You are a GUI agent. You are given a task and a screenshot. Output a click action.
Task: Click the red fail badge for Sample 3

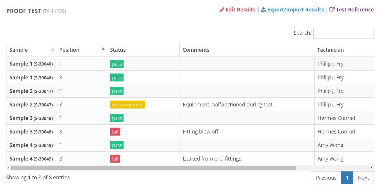(x=115, y=132)
